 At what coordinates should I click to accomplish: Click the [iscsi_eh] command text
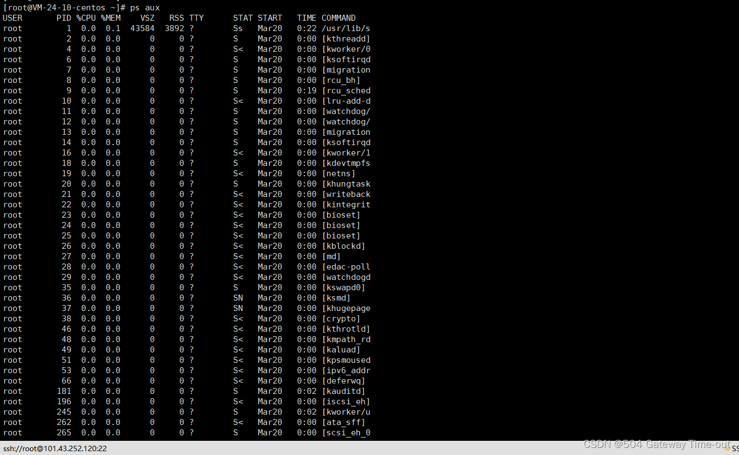click(346, 402)
